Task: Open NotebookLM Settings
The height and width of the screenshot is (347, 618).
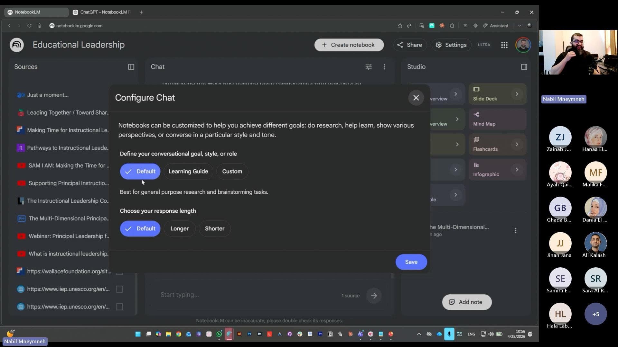Action: pos(451,45)
